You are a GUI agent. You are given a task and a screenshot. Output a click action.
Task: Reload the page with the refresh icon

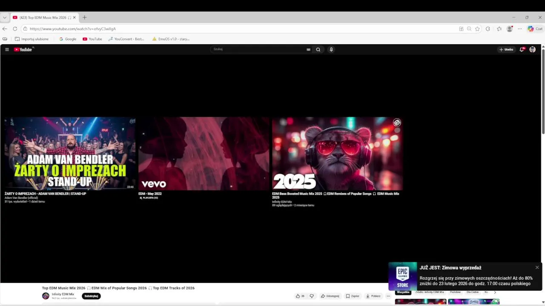click(15, 29)
